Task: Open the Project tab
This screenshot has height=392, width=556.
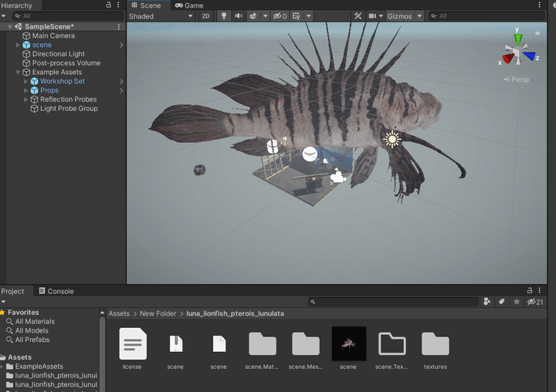Action: click(x=13, y=292)
